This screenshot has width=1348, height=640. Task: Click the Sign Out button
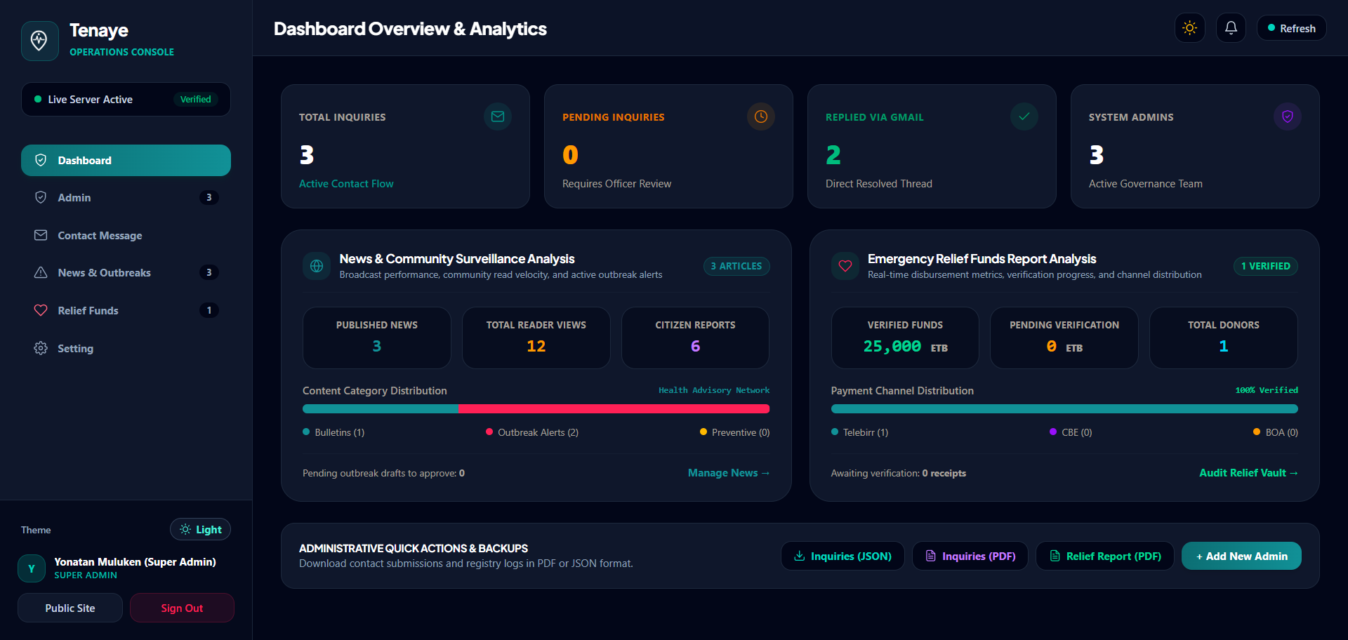[x=182, y=608]
